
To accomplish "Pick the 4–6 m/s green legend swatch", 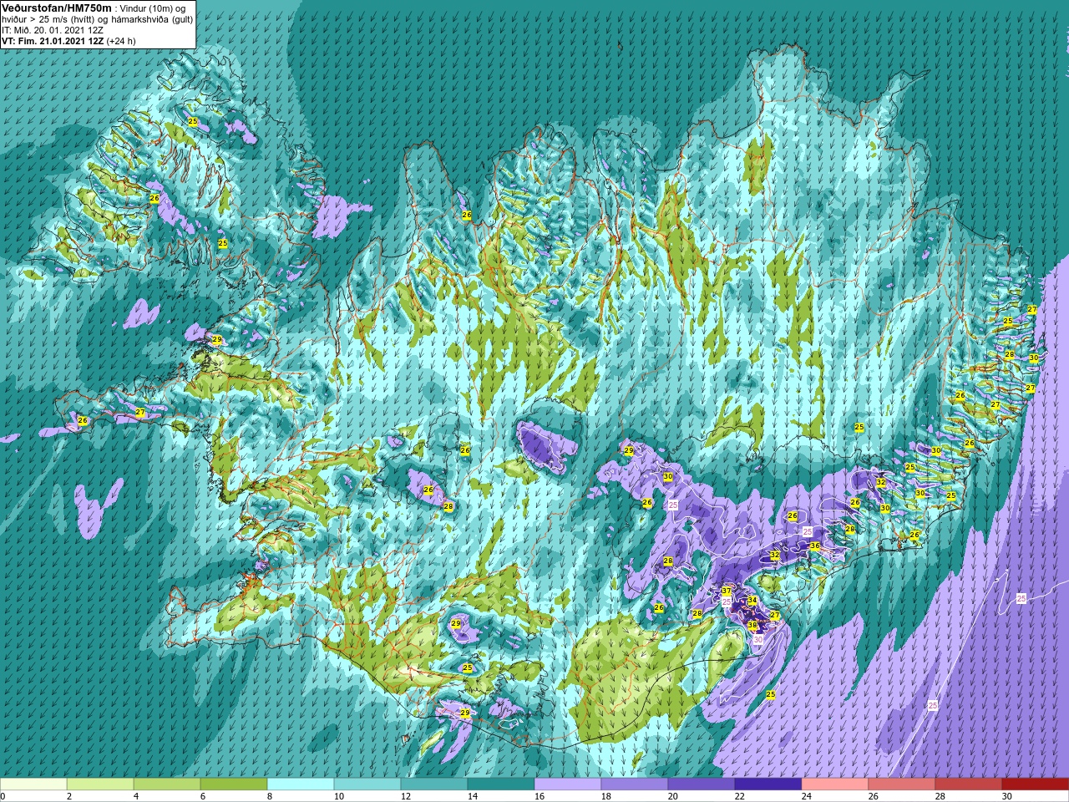I will coord(167,784).
